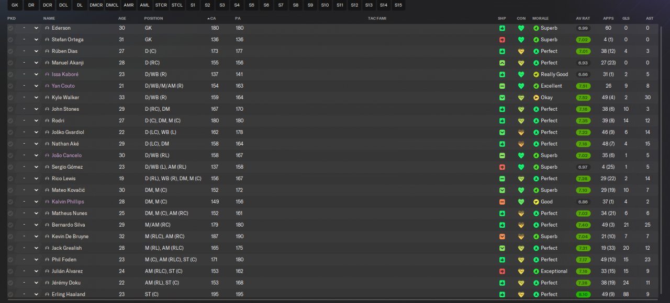Click the info icon next to Phil Foden

(x=47, y=260)
